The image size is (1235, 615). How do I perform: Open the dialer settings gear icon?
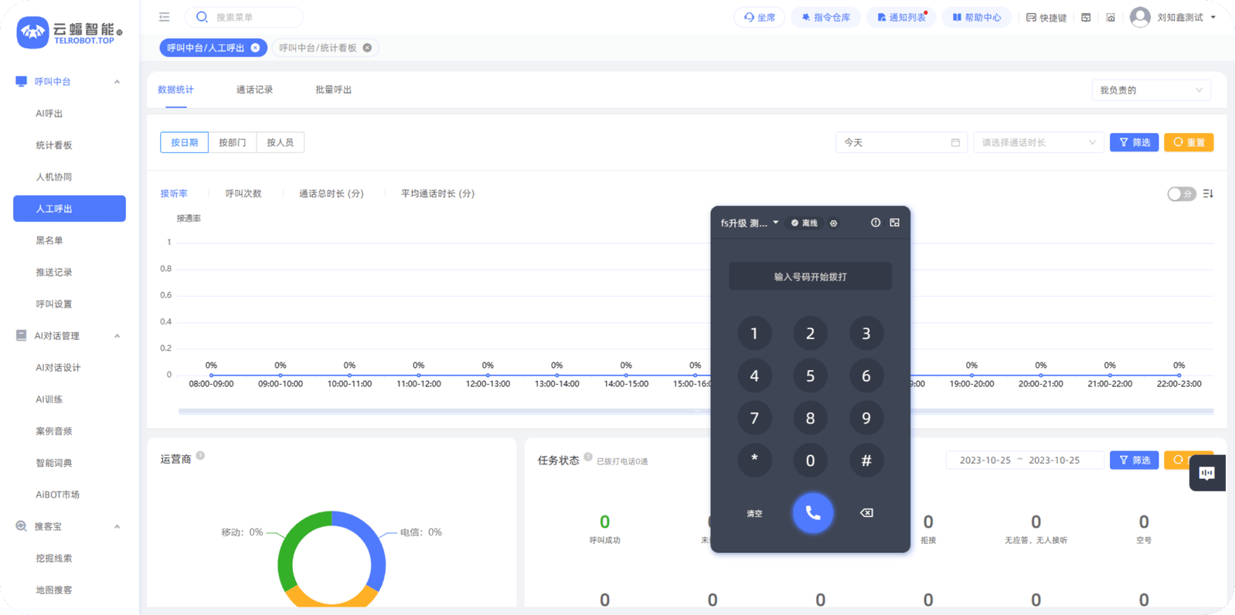(833, 223)
